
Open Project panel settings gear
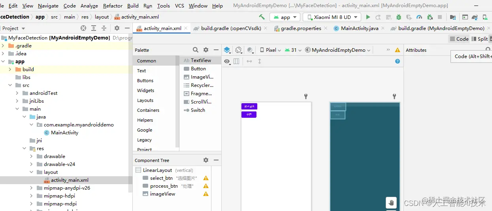tap(117, 28)
